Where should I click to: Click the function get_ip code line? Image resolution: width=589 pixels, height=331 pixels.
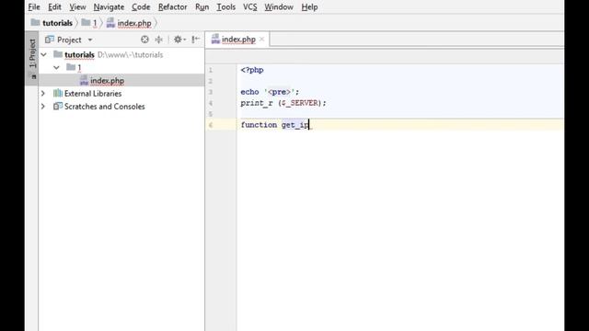[x=275, y=125]
